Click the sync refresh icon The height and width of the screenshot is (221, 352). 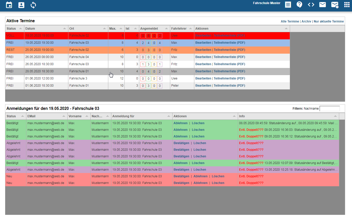(33, 5)
